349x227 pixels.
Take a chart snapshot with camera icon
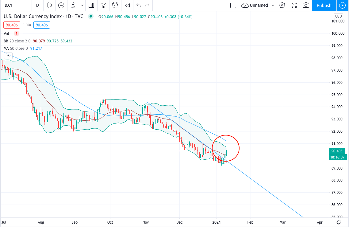point(305,6)
